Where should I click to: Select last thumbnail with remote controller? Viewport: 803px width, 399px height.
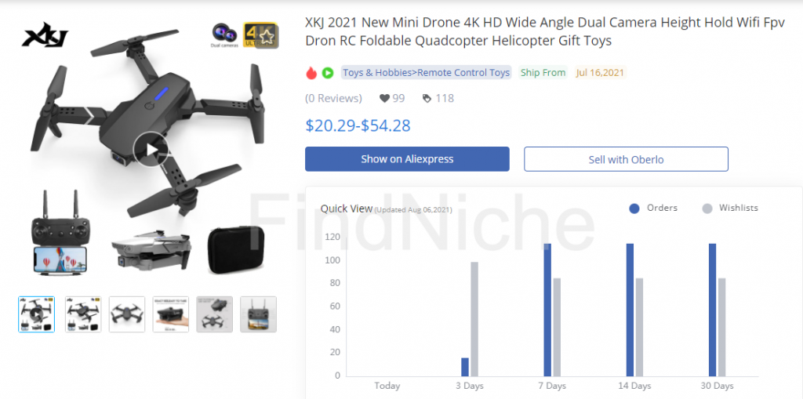click(x=258, y=314)
